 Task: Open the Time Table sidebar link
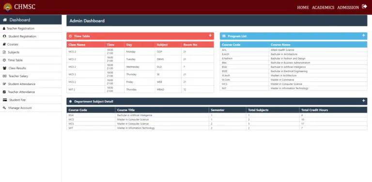pos(31,60)
